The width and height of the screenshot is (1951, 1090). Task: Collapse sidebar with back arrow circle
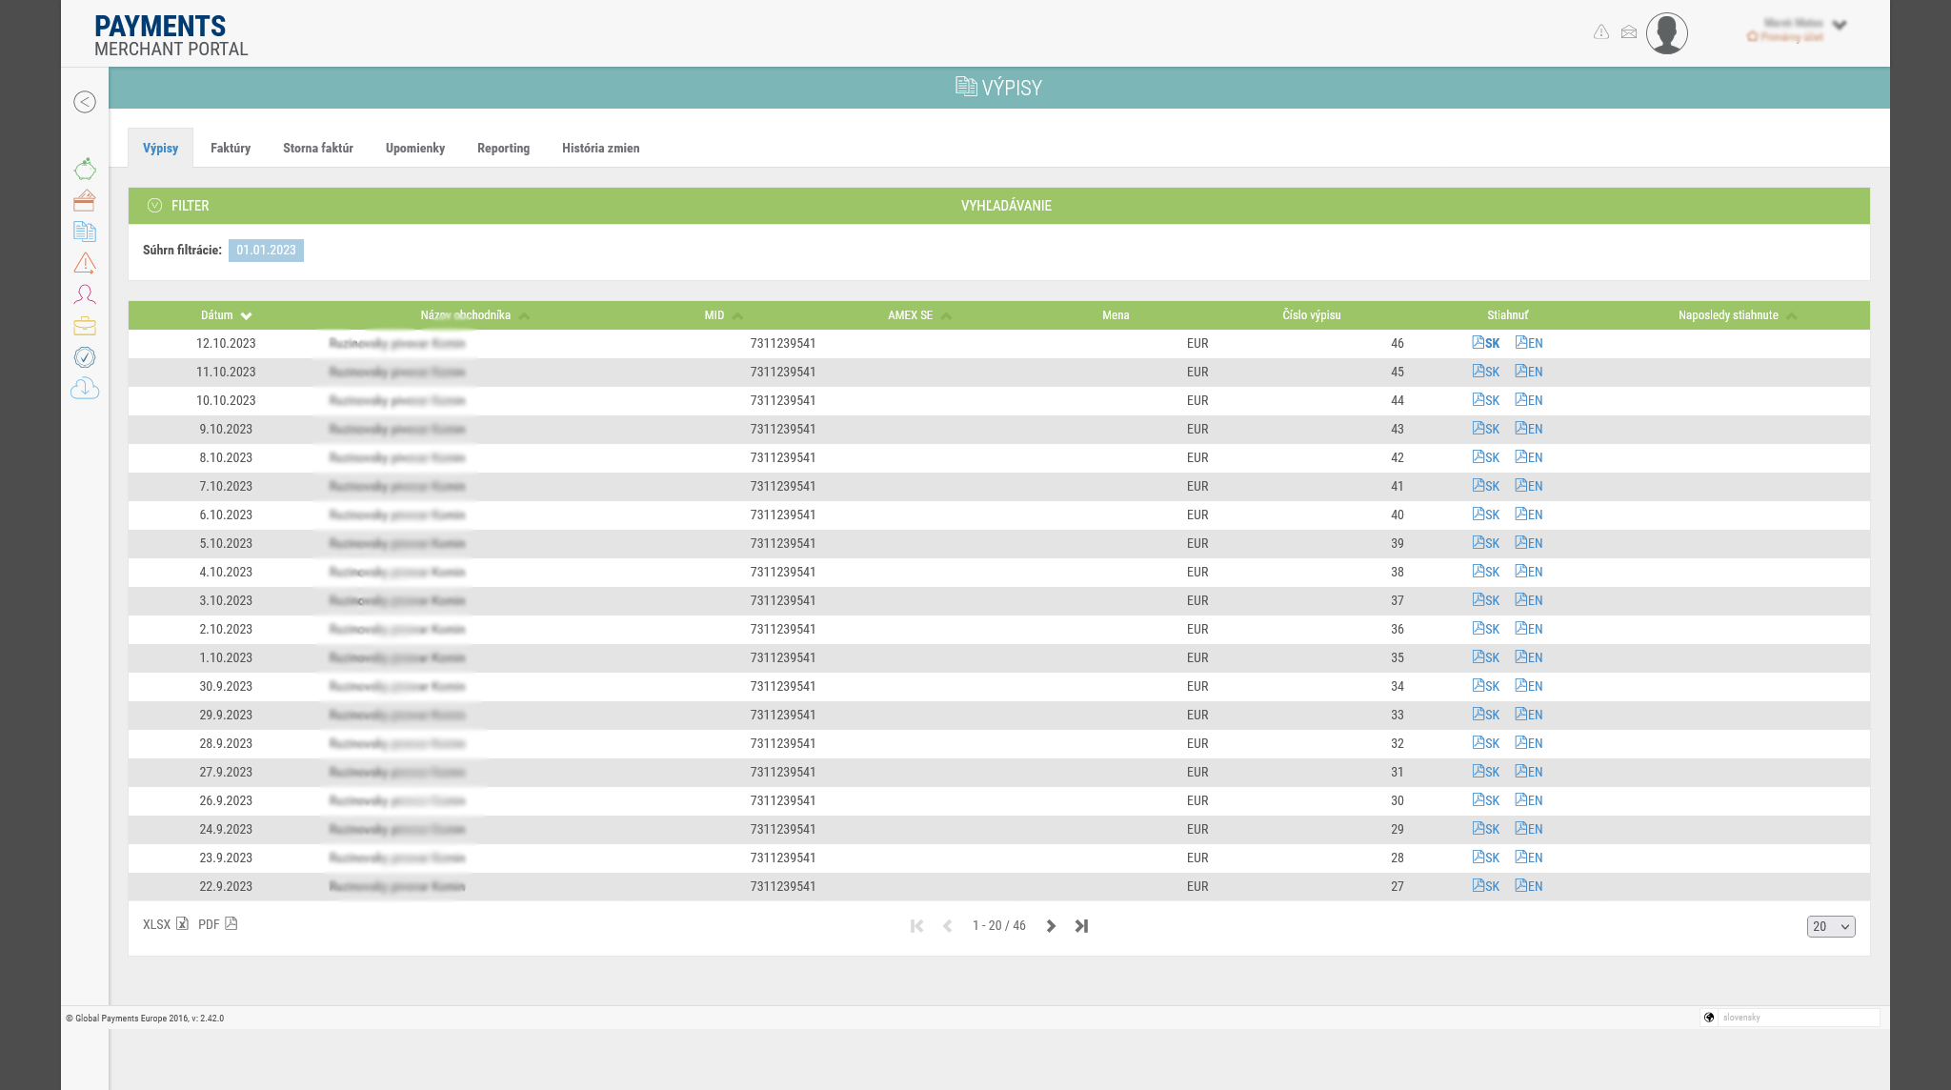[x=85, y=102]
